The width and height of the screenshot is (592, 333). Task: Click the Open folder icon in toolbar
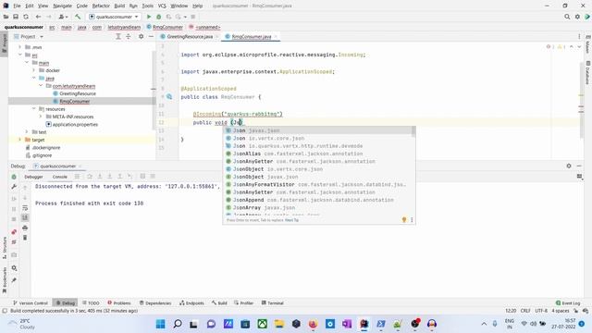[x=6, y=17]
